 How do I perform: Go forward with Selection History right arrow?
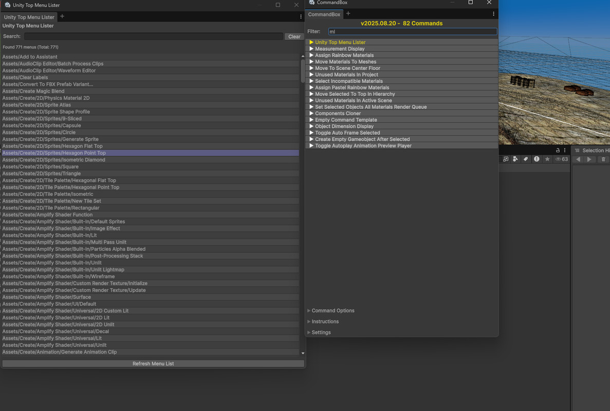(589, 159)
